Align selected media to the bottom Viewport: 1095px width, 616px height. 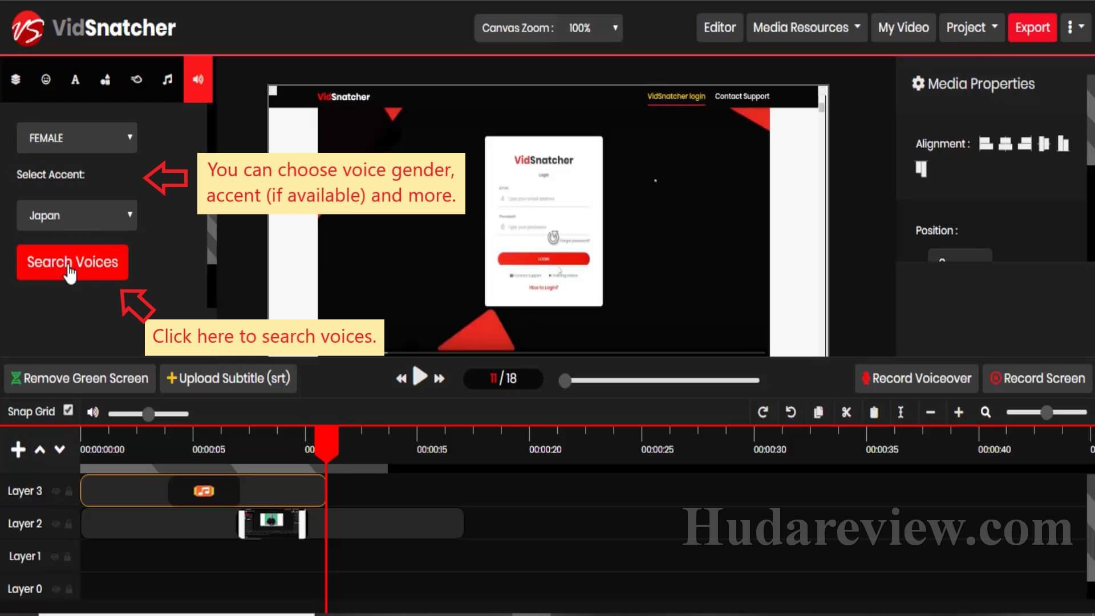pyautogui.click(x=1063, y=143)
